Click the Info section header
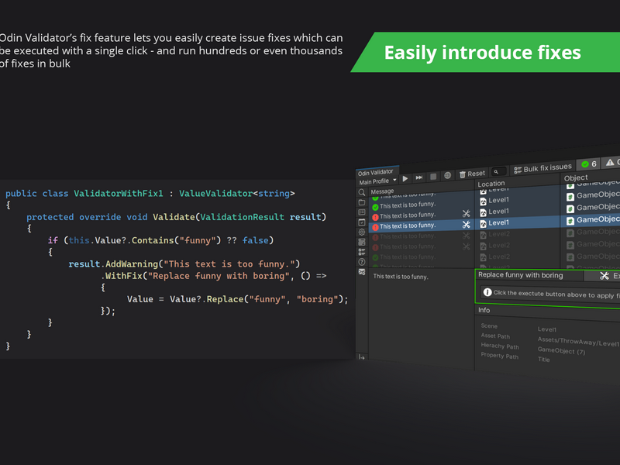This screenshot has width=620, height=465. [x=484, y=310]
